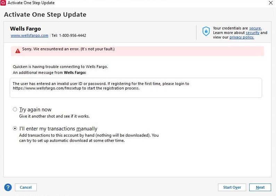This screenshot has width=276, height=196.
Task: Click the Quicken logo in title bar
Action: coord(3,3)
